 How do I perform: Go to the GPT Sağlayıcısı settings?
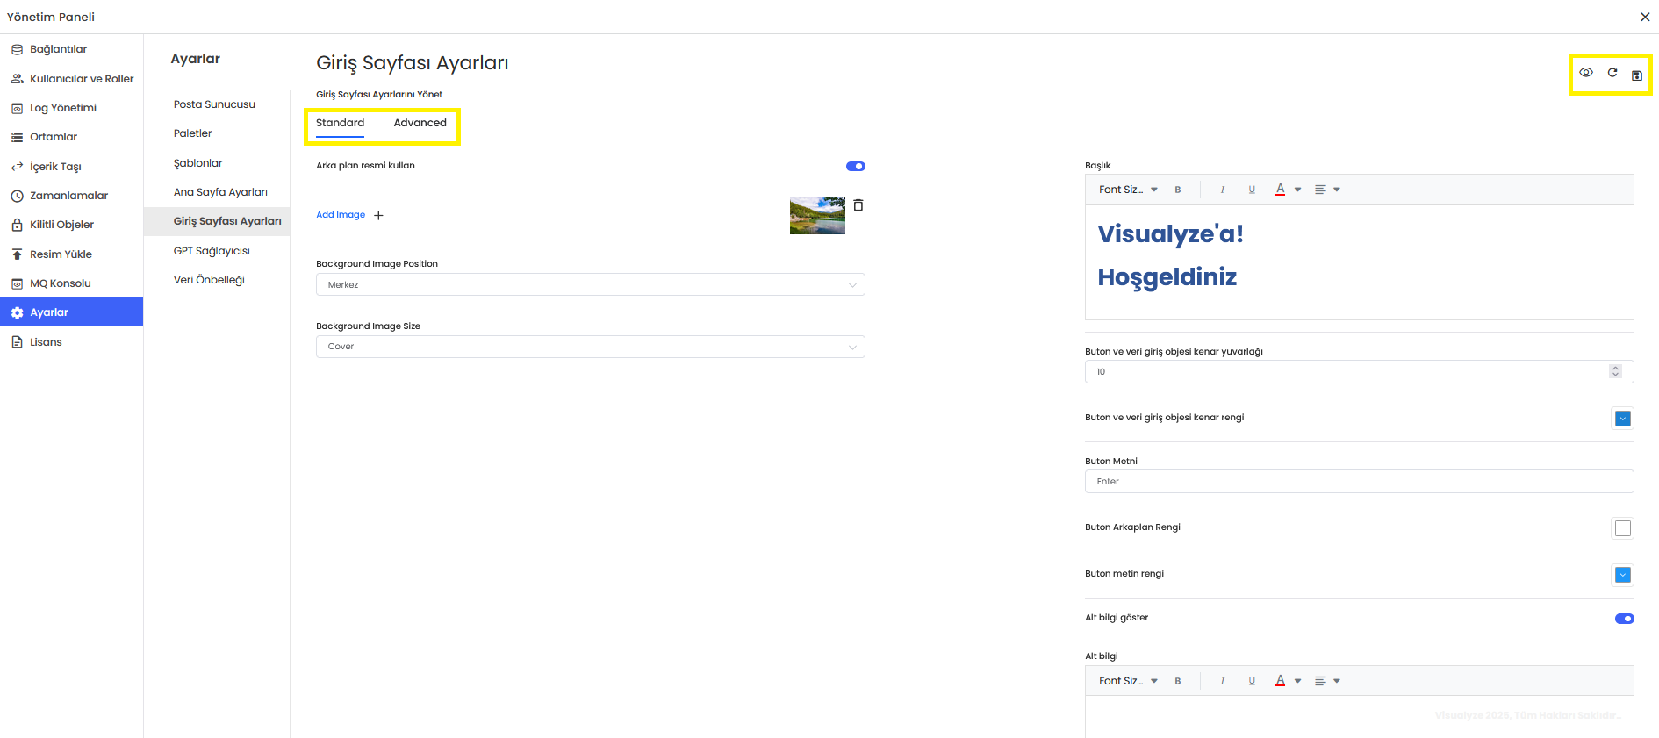(212, 251)
